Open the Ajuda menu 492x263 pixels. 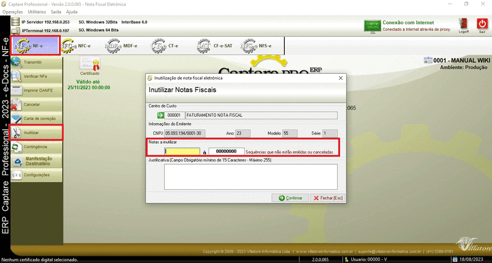click(71, 12)
